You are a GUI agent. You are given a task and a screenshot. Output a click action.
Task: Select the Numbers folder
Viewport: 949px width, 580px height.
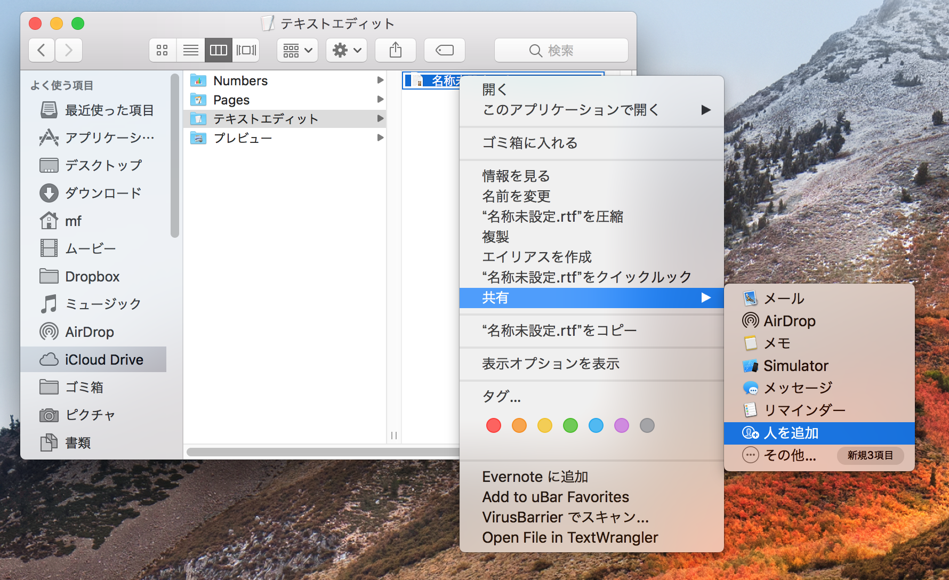(x=285, y=80)
